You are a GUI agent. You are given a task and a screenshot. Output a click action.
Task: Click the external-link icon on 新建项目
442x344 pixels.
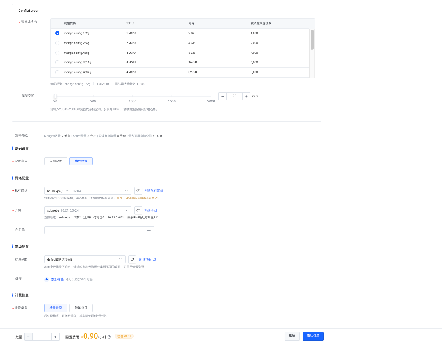(x=153, y=259)
